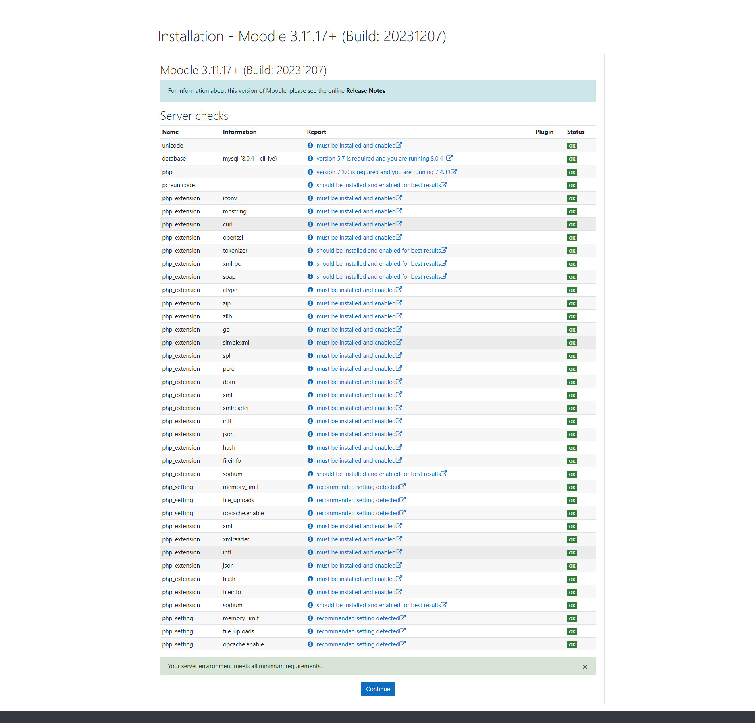Click the info icon in the tokenizer extension row
The height and width of the screenshot is (723, 755).
[310, 250]
